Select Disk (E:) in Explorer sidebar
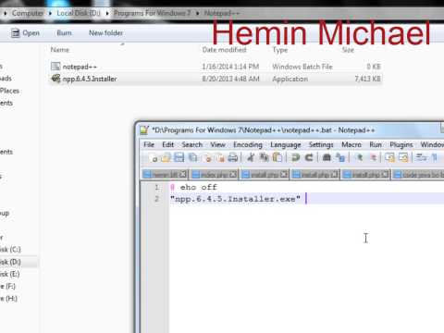Screen dimensions: 444x333 [x=10, y=274]
